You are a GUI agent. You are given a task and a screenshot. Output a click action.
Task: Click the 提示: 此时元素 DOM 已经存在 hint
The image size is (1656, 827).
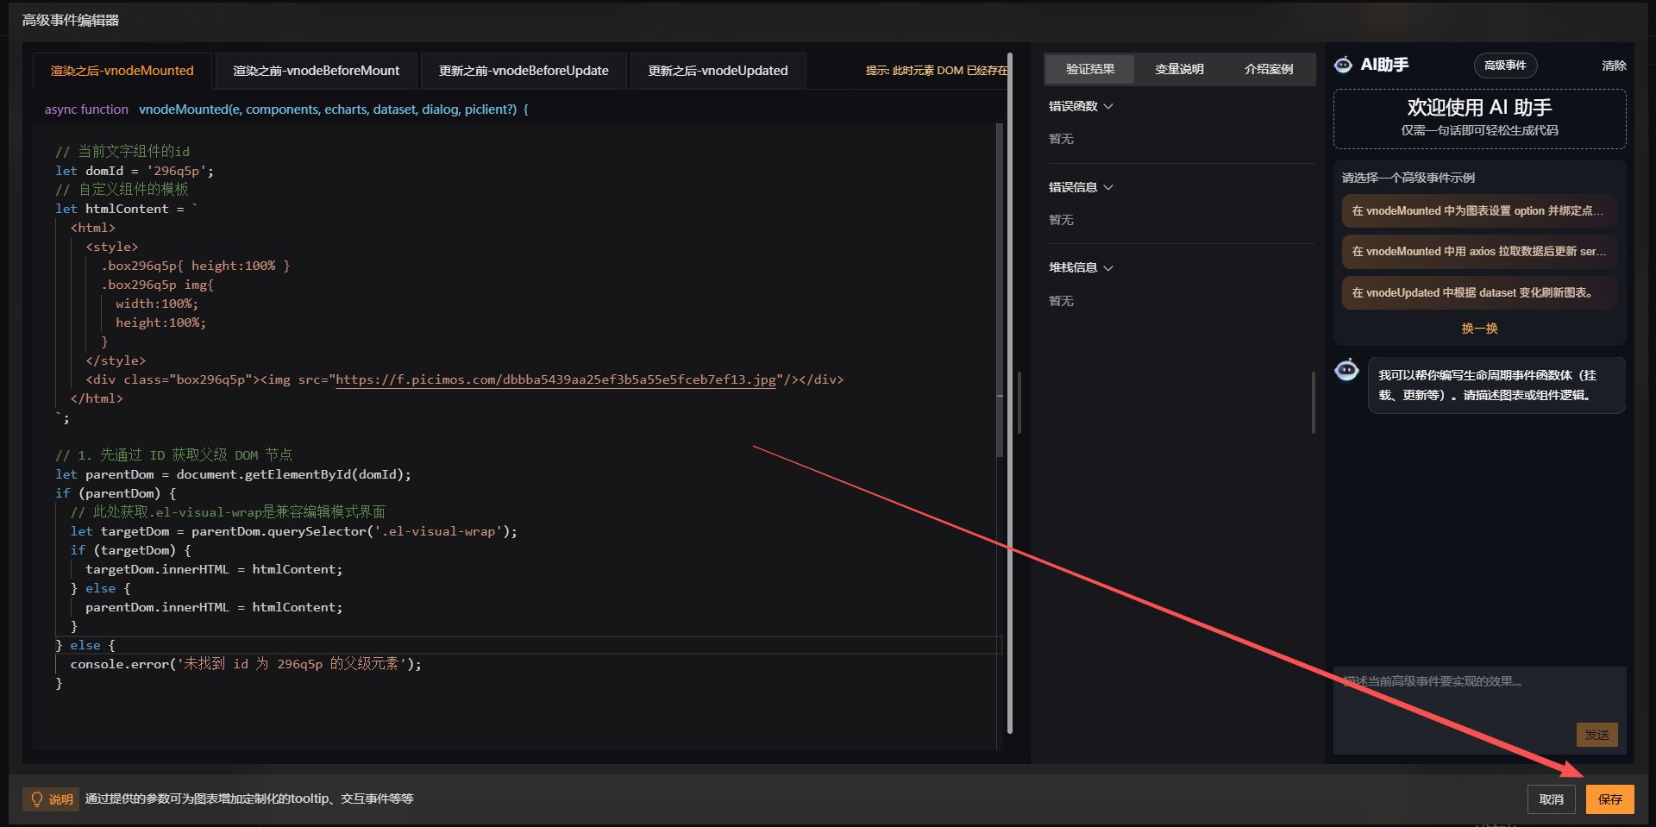point(937,71)
